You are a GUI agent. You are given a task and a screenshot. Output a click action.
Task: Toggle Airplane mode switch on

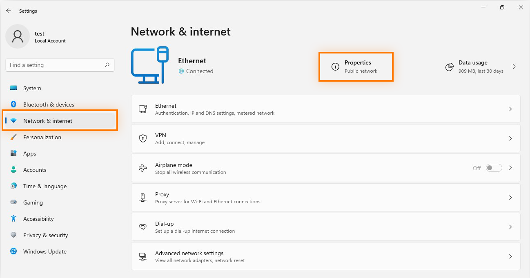[494, 168]
